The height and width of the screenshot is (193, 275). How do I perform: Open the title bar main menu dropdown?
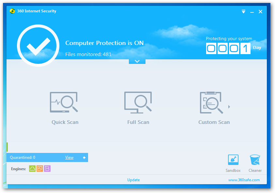(243, 12)
